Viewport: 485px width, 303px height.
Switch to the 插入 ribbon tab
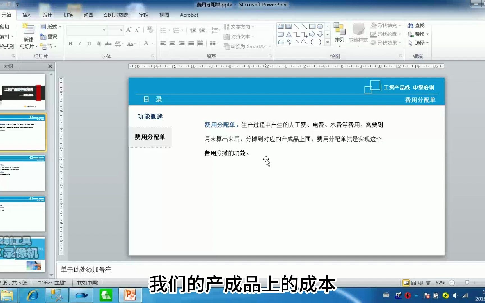click(x=26, y=15)
